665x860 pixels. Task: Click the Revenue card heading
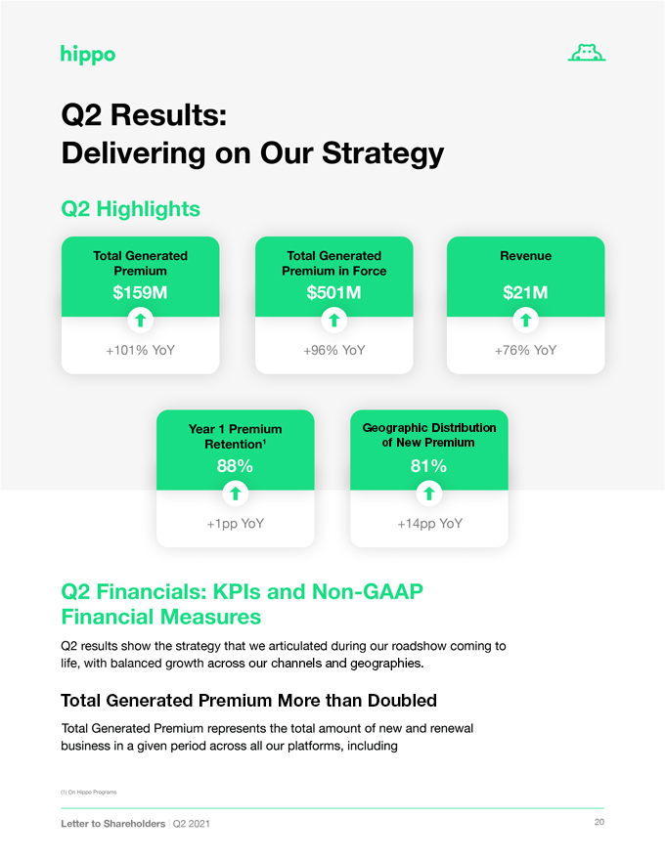[x=525, y=256]
